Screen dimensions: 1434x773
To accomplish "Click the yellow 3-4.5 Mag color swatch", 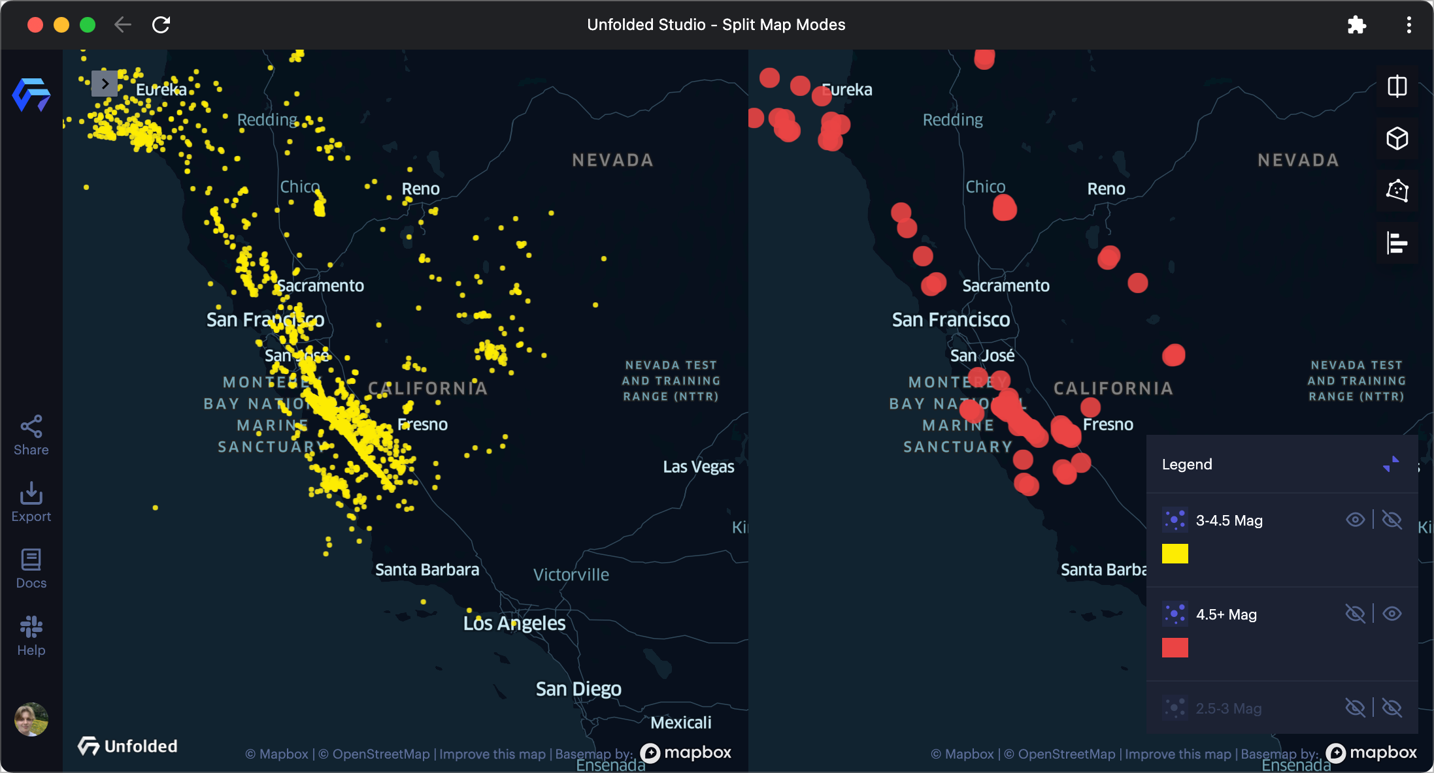I will tap(1175, 554).
